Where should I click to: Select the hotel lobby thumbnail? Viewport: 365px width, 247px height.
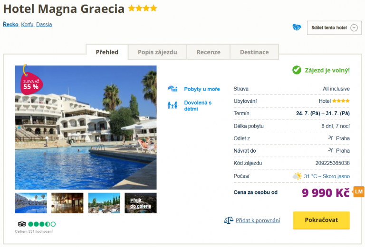67,203
